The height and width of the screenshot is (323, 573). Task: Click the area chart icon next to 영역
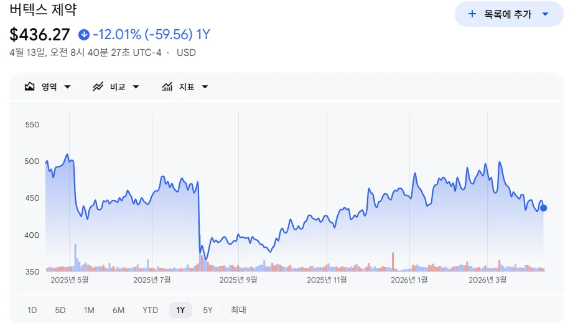tap(30, 86)
